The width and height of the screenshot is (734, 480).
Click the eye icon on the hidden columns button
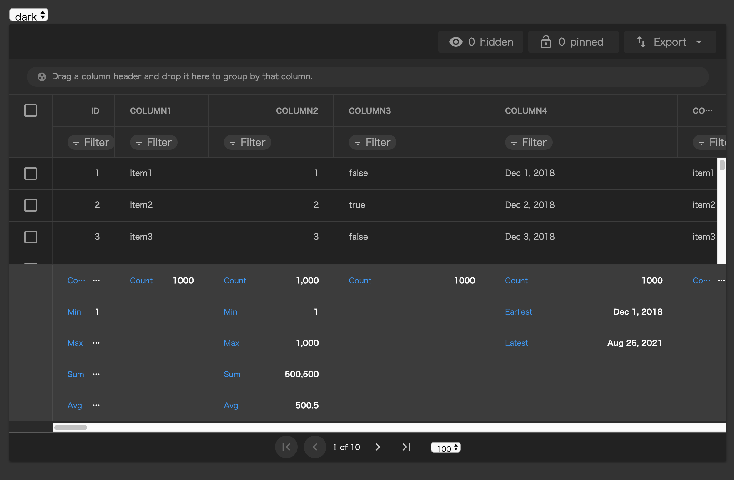pyautogui.click(x=455, y=42)
